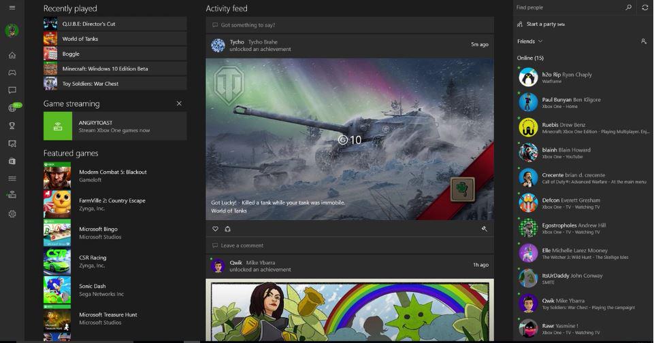
Task: Open friend Defcon Everett Gresham
Action: click(583, 203)
